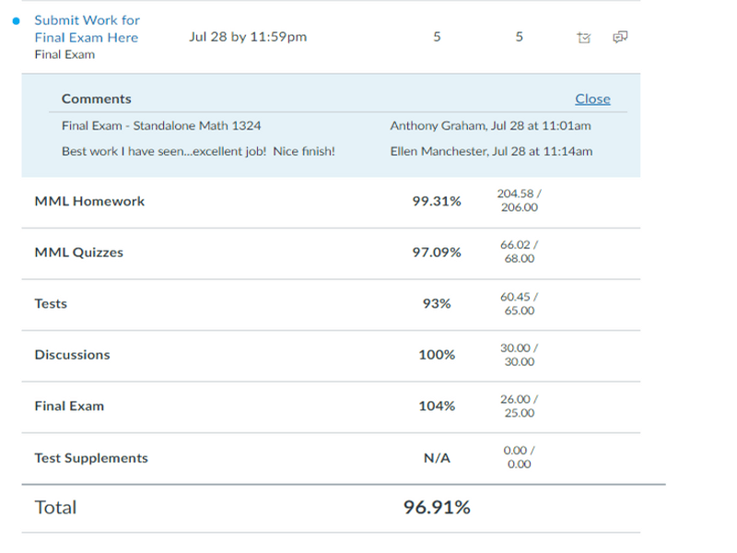Screen dimensions: 737x553
Task: Click the 'Best work I have seen' comment
Action: 198,151
